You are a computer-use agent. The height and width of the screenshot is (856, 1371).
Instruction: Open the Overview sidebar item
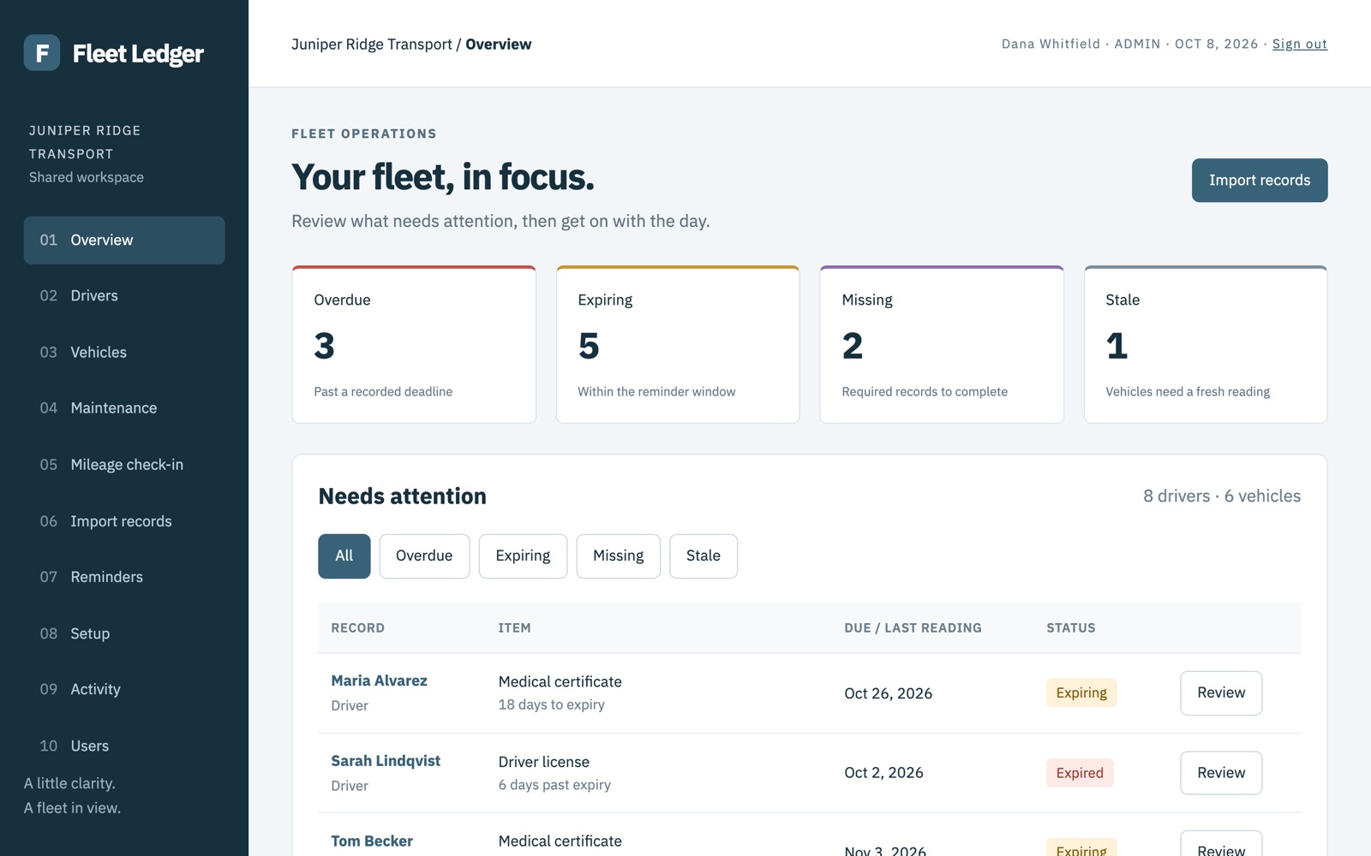click(x=124, y=240)
